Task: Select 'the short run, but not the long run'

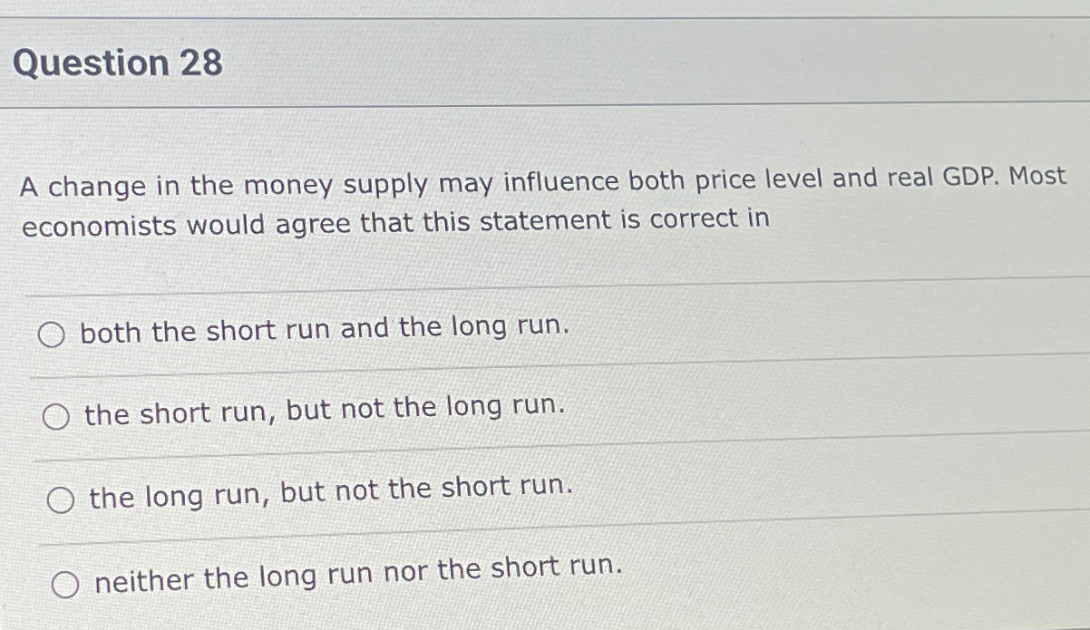Action: click(x=56, y=415)
